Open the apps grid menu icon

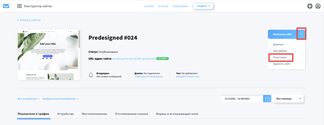point(19,6)
